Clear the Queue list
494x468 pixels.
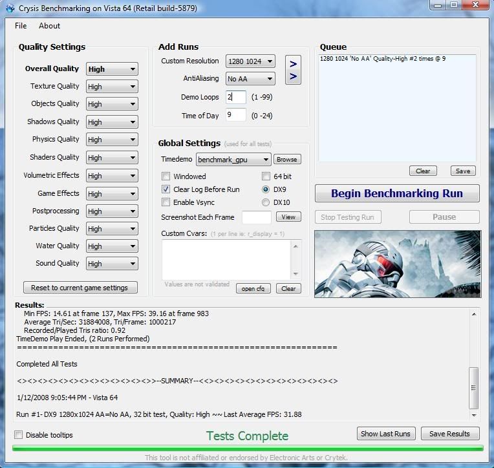point(423,171)
